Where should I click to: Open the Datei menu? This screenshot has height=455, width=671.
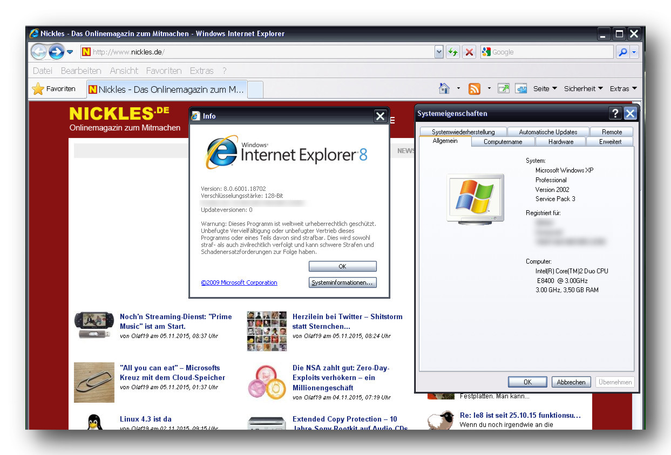point(43,71)
